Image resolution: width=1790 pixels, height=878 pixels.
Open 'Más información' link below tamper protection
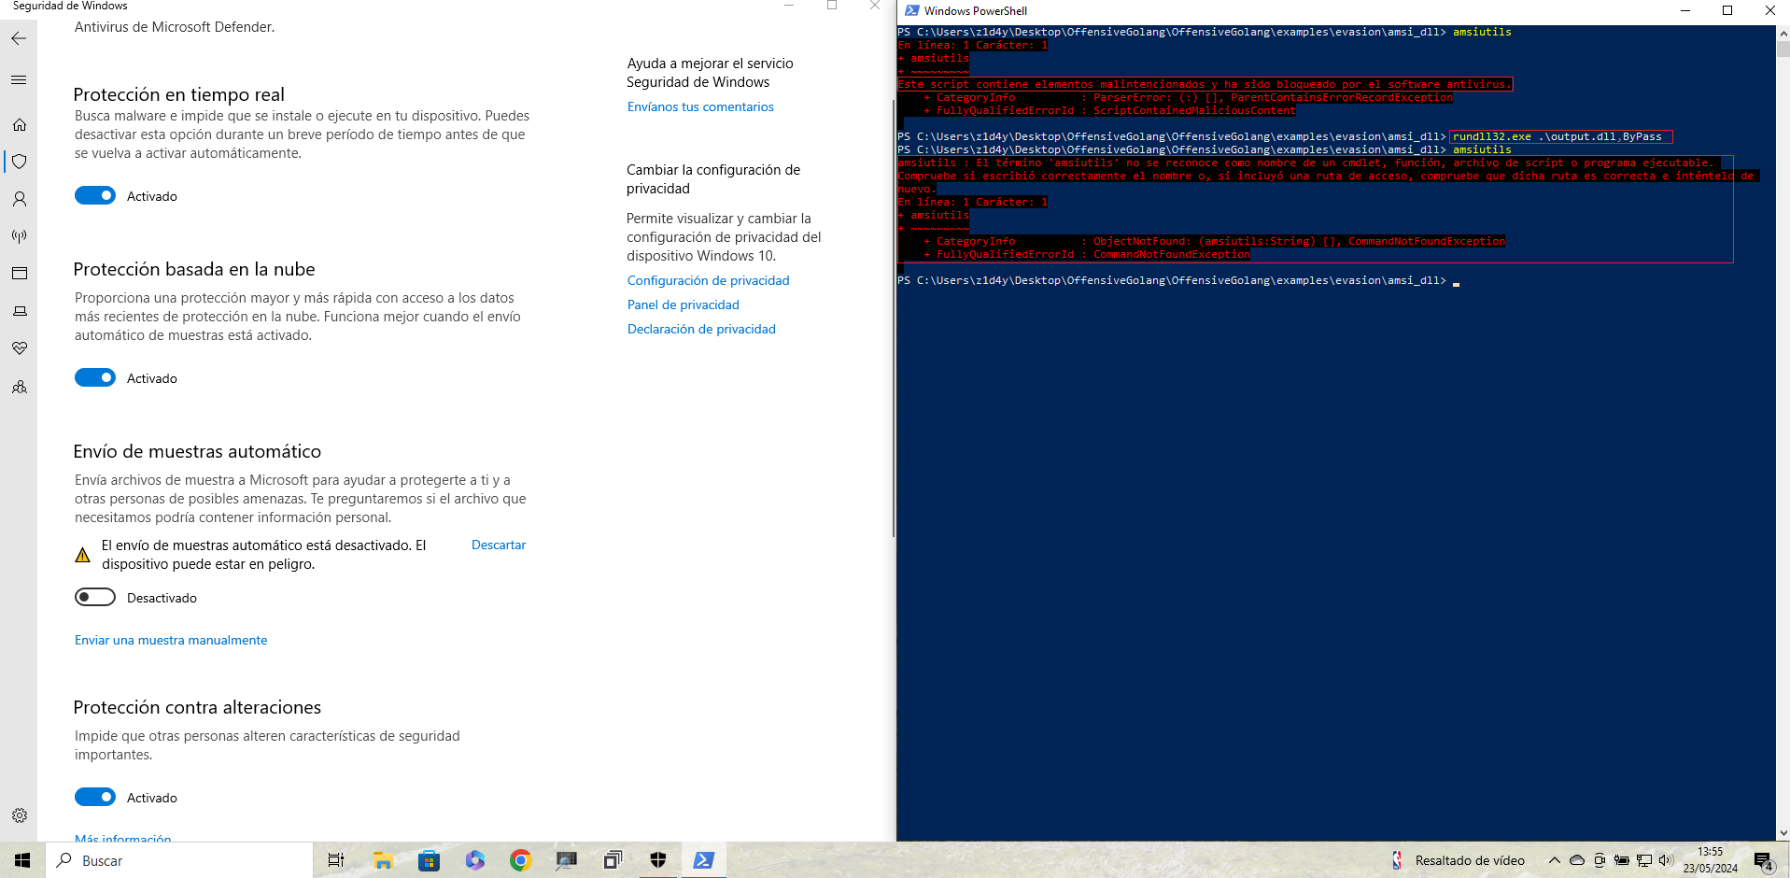[122, 838]
